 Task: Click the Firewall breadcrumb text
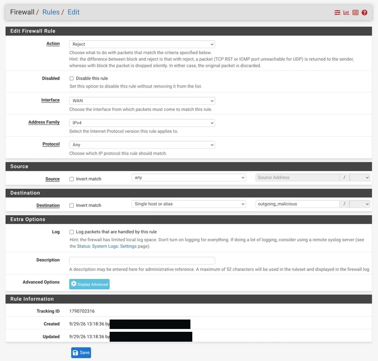click(22, 12)
